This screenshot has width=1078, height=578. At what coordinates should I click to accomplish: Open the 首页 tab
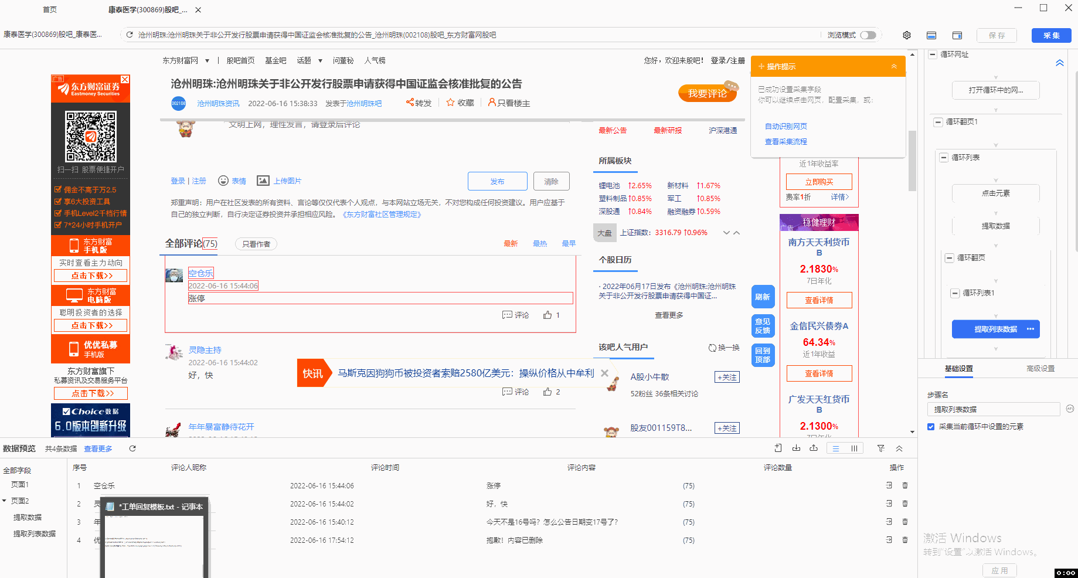coord(50,9)
